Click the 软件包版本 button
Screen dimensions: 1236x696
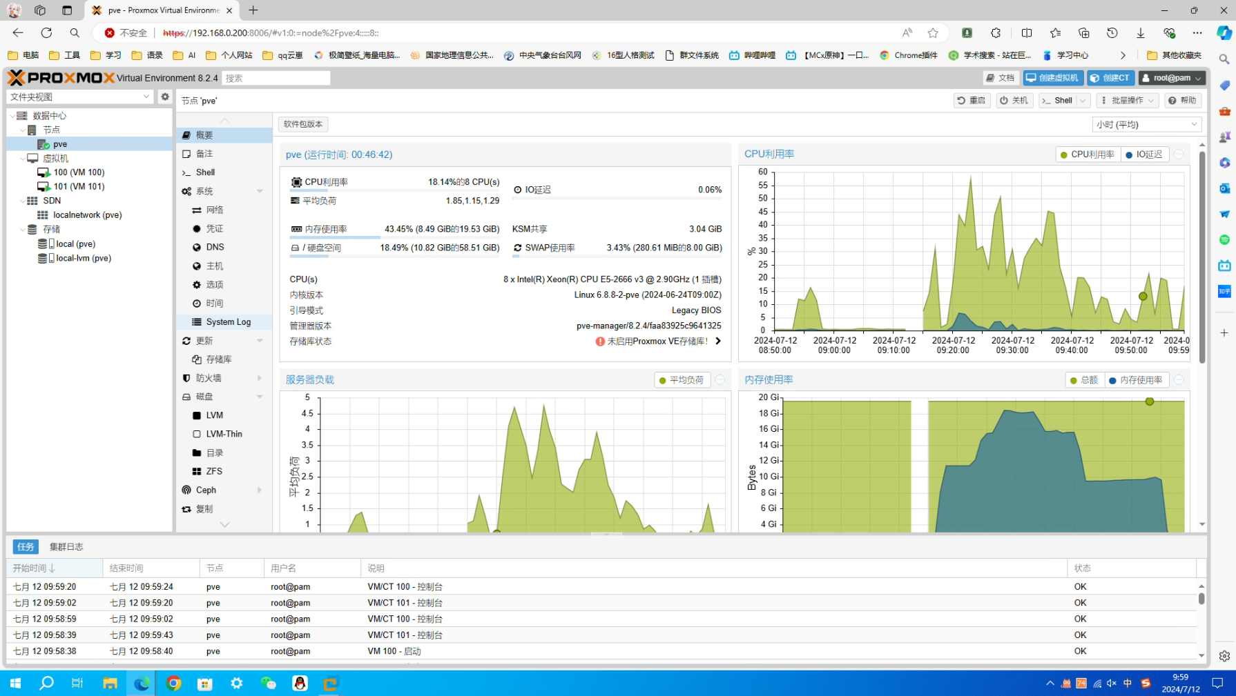(x=303, y=124)
